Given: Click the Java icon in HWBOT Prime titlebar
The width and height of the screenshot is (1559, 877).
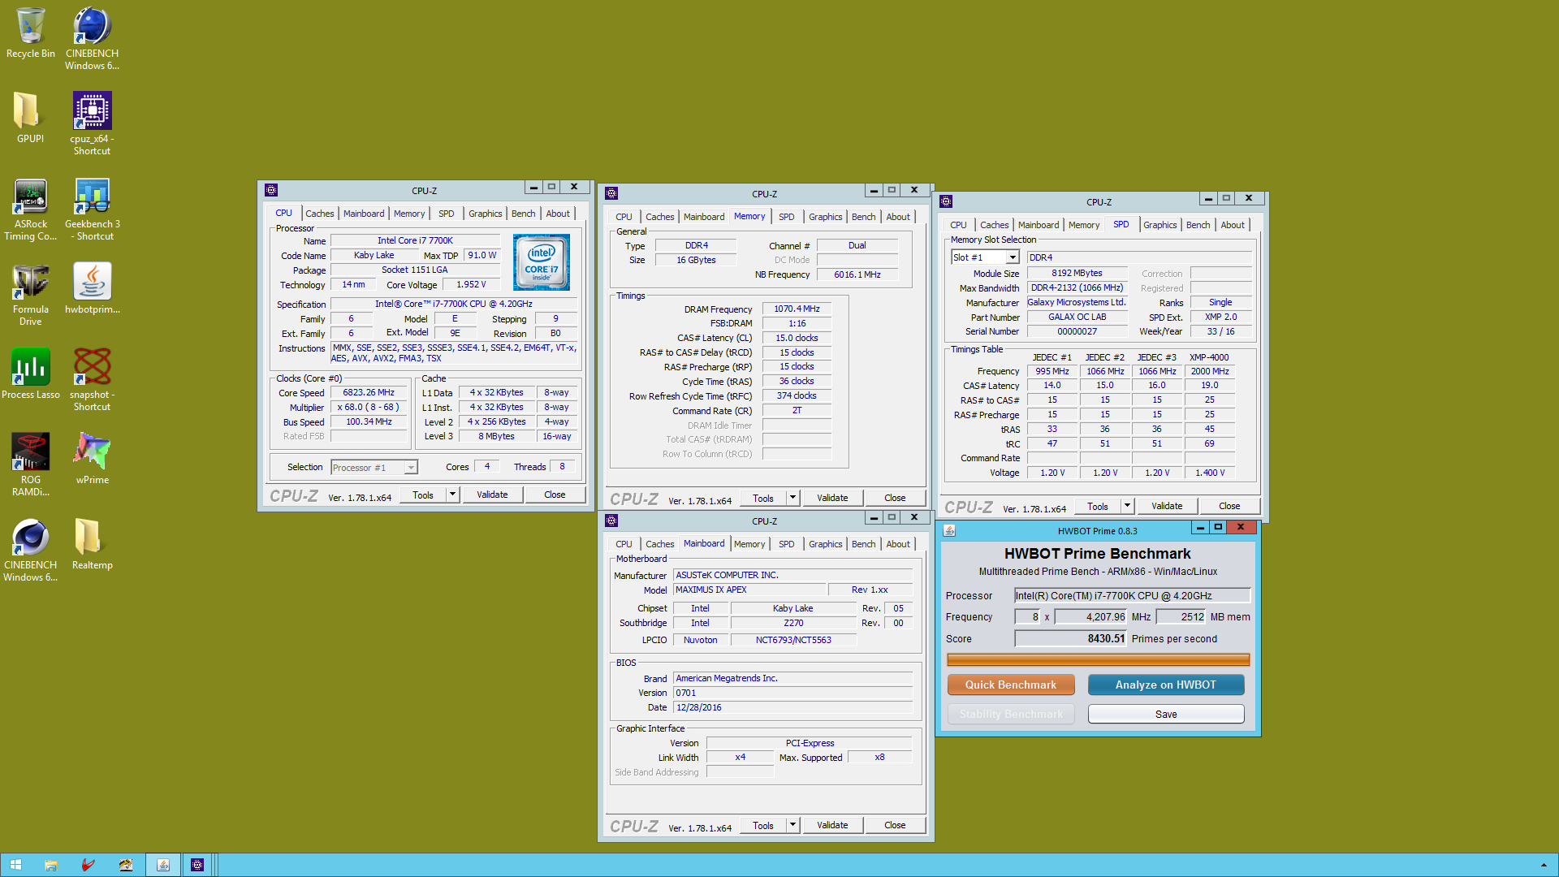Looking at the screenshot, I should click(x=949, y=530).
